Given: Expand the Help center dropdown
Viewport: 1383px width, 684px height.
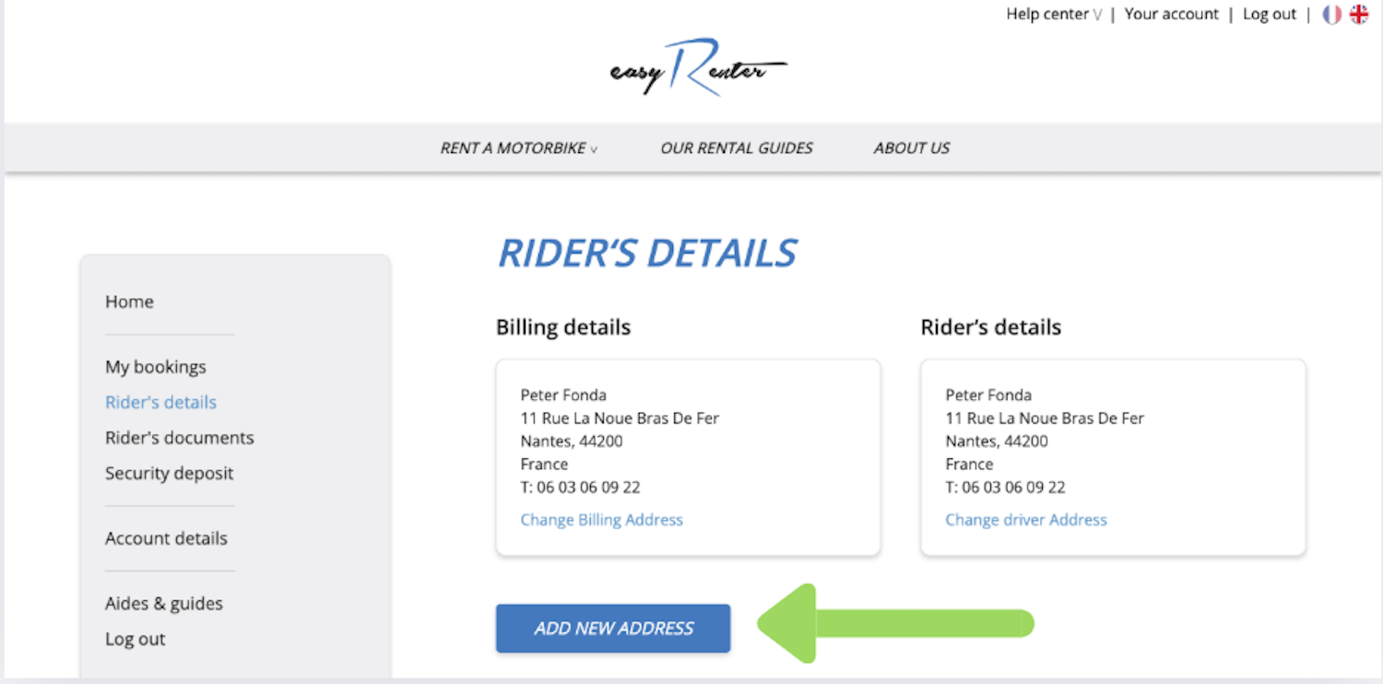Looking at the screenshot, I should coord(1054,15).
